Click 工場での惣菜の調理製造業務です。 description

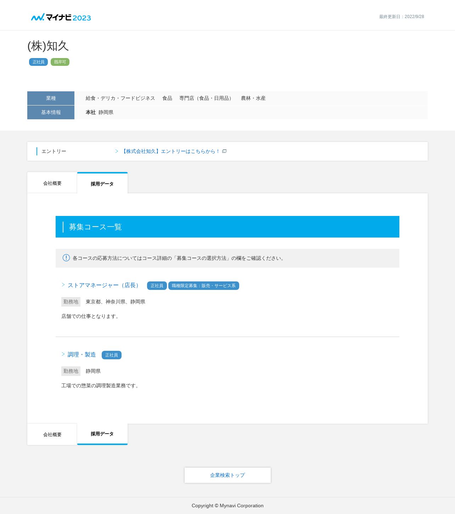(101, 385)
